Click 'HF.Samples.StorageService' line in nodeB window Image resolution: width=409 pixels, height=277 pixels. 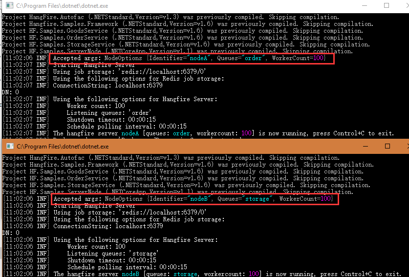tap(186, 185)
